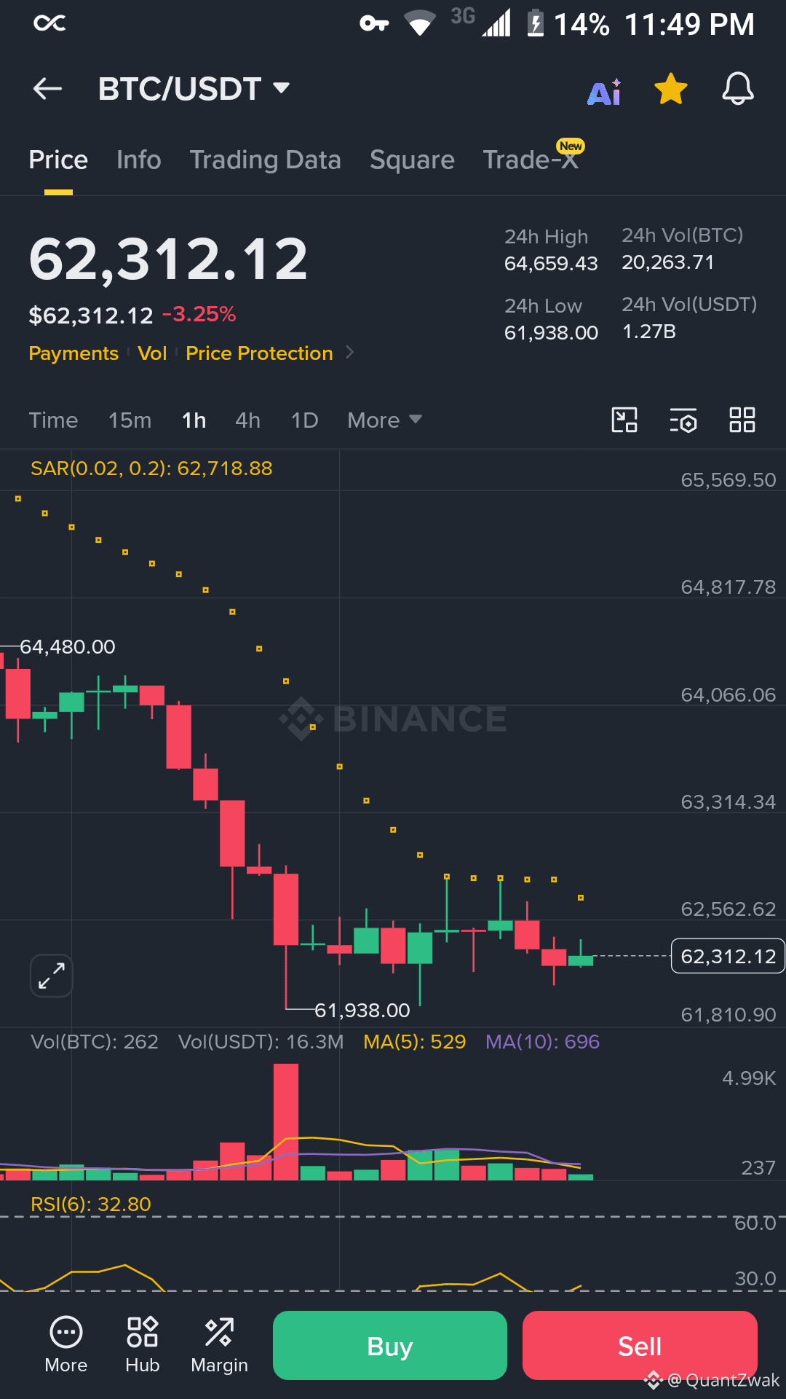Select the 4h chart interval
Screen dimensions: 786x1399
tap(248, 420)
